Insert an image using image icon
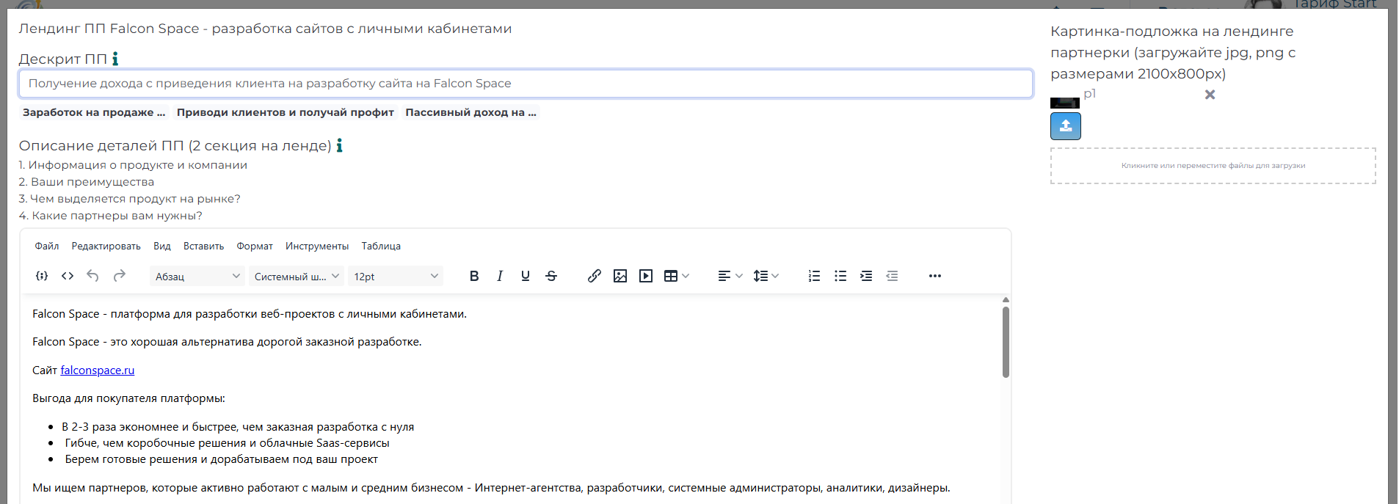 pos(620,276)
